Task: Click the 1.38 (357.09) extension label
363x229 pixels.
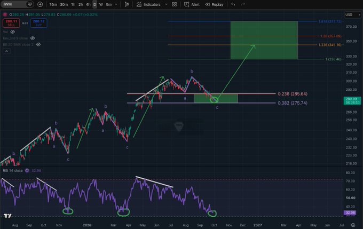Action: tap(331, 36)
